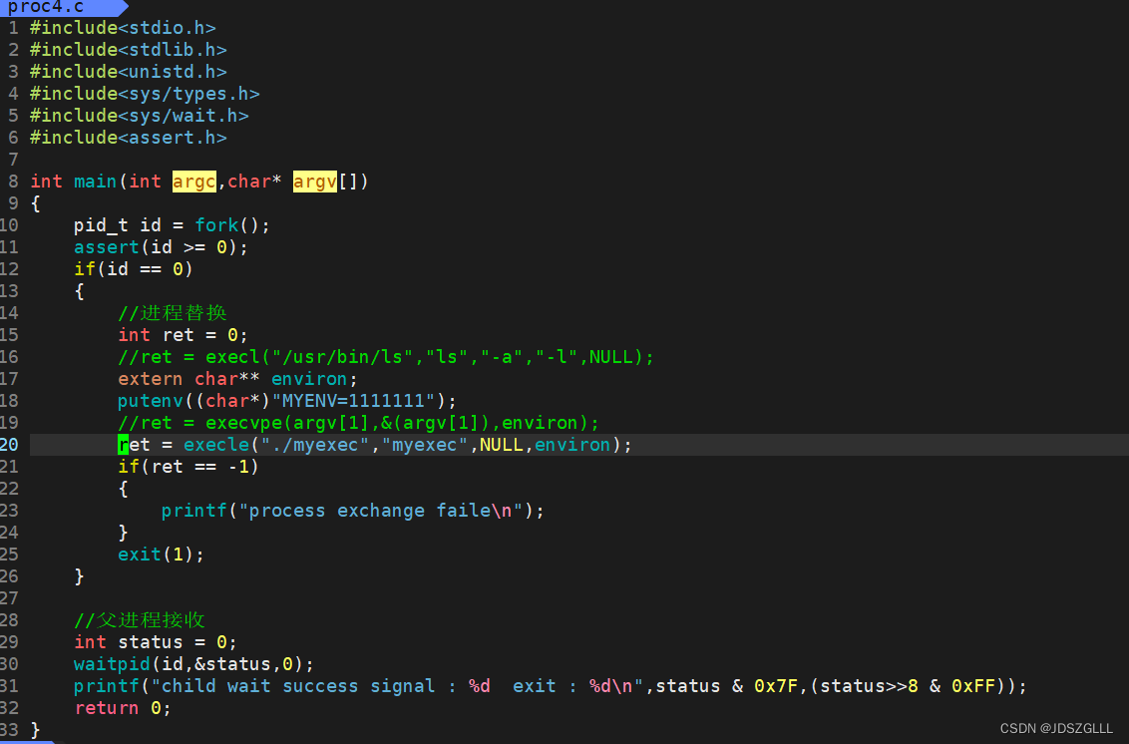Image resolution: width=1129 pixels, height=744 pixels.
Task: Click the #include<unistd.h> line
Action: (129, 72)
